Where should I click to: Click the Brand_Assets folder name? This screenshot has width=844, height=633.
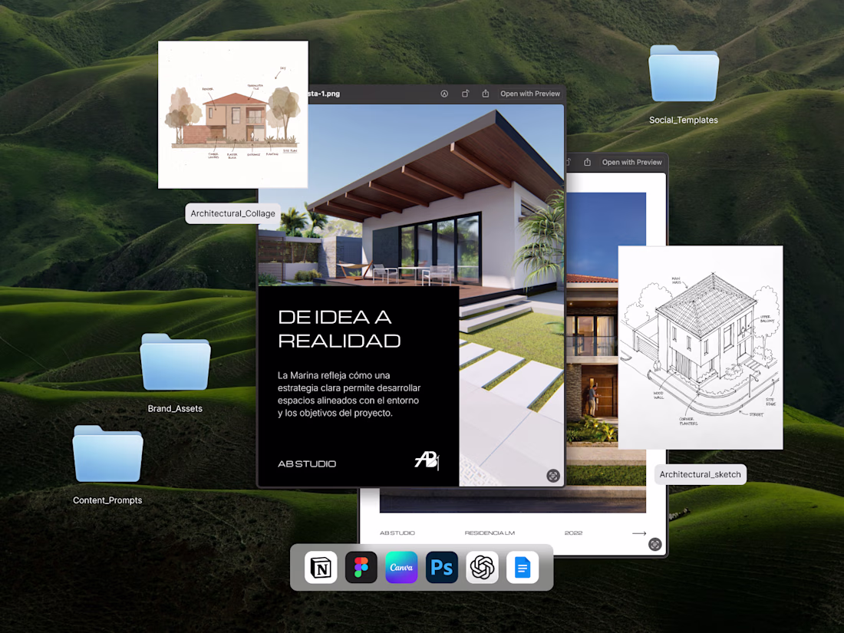pos(175,408)
